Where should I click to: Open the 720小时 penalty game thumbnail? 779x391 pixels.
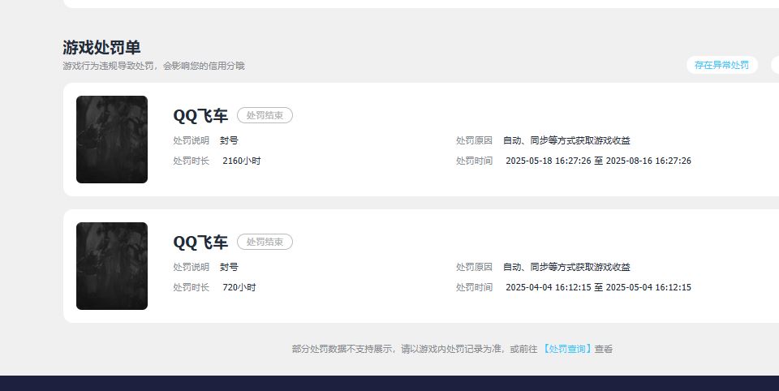[x=112, y=266]
